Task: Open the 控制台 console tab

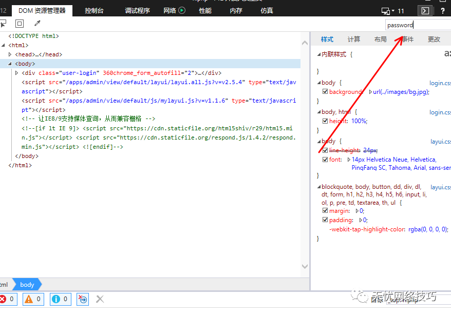Action: tap(94, 11)
